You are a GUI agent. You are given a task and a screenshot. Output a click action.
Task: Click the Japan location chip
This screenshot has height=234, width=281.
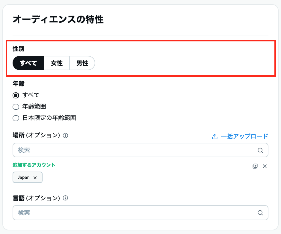tap(24, 177)
